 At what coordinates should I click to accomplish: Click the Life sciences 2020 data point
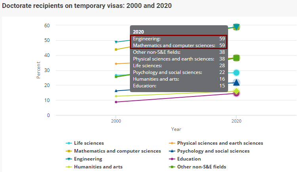click(x=236, y=73)
